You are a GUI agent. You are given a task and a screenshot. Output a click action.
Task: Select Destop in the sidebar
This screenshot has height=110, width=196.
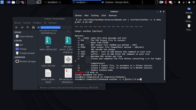[x=21, y=49]
